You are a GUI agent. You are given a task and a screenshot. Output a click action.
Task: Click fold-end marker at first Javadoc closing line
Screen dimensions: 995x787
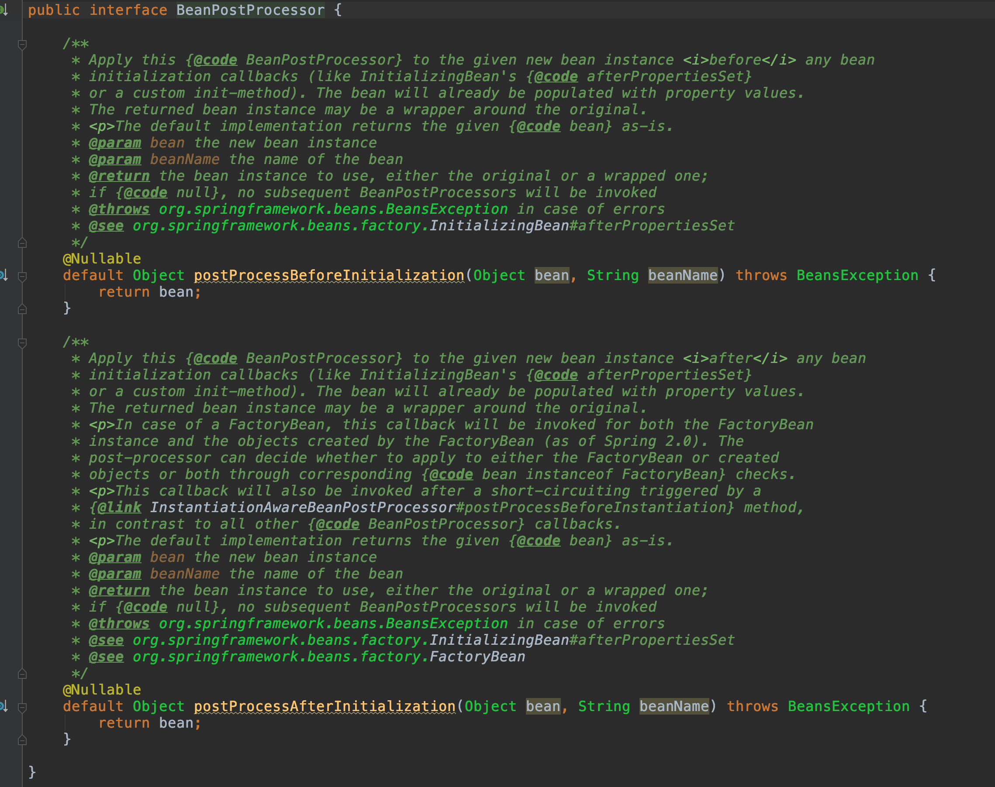pyautogui.click(x=22, y=243)
